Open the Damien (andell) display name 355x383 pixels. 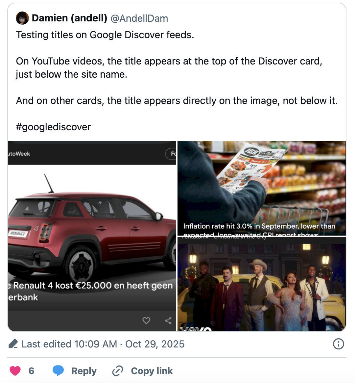[69, 18]
